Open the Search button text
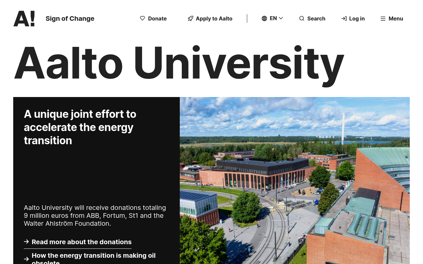 coord(316,18)
